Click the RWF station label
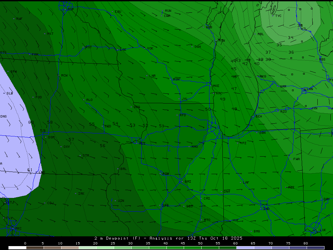Image resolution: width=333 pixels, height=250 pixels. (19, 19)
